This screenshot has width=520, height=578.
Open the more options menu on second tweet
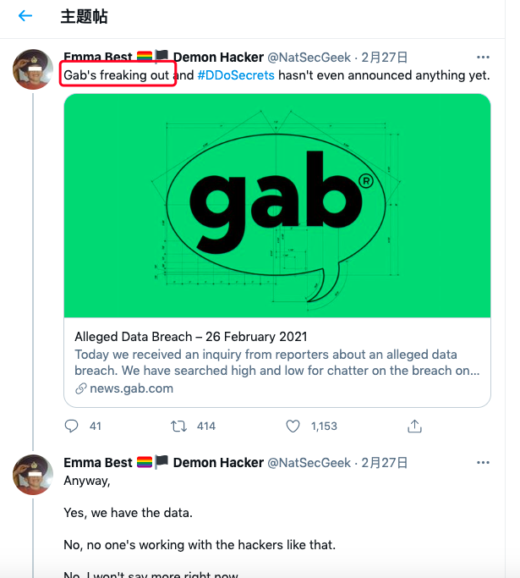pos(483,462)
